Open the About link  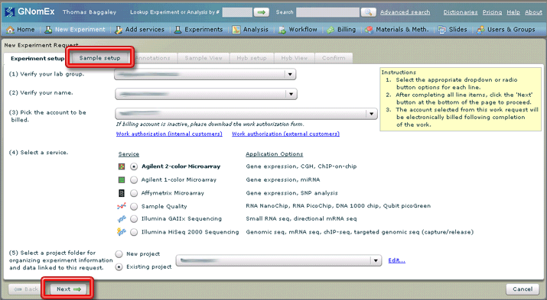[533, 12]
